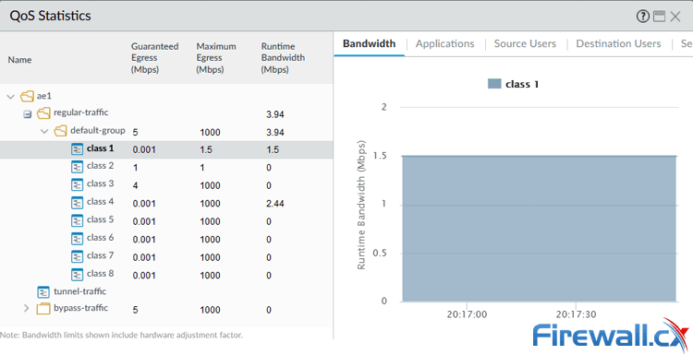Click the Name column header

19,60
